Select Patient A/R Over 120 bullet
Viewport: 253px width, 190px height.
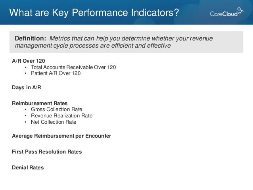pyautogui.click(x=56, y=73)
